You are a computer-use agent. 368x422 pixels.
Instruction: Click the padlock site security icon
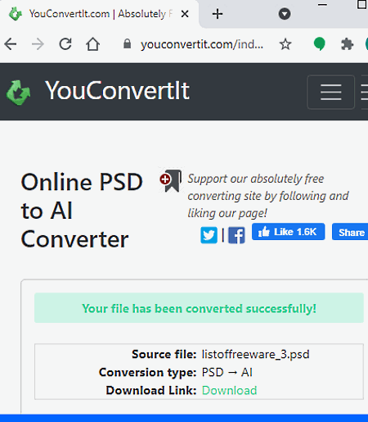pos(127,43)
